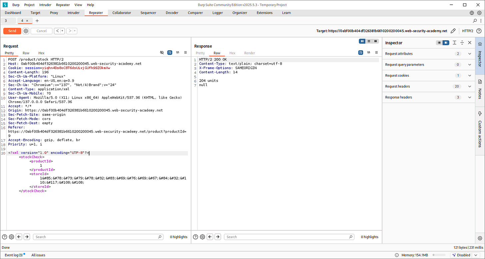Send the request
The height and width of the screenshot is (259, 485).
[12, 31]
